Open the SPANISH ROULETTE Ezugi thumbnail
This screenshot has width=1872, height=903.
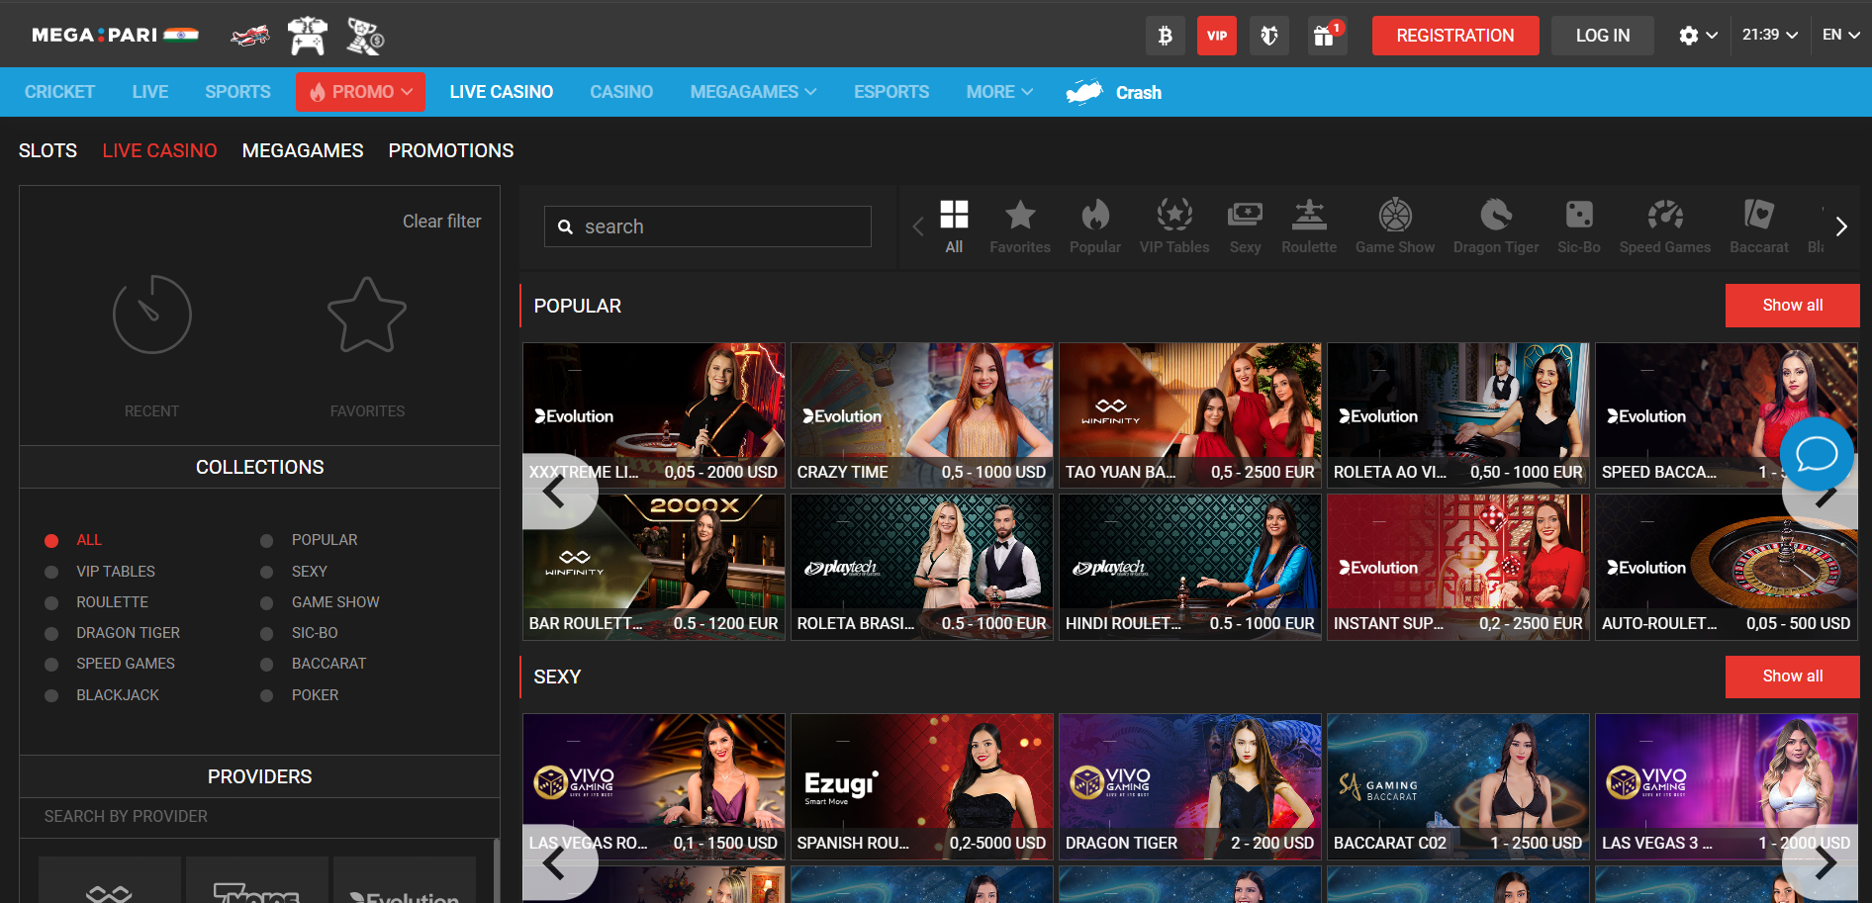tap(922, 786)
